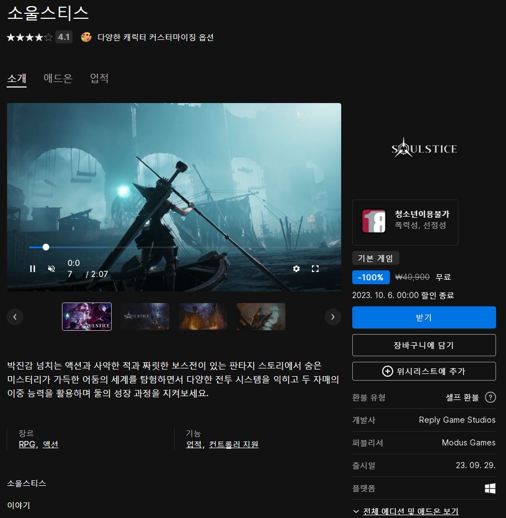The height and width of the screenshot is (518, 506).
Task: Select the fourth thumbnail with ghost figure
Action: (261, 316)
